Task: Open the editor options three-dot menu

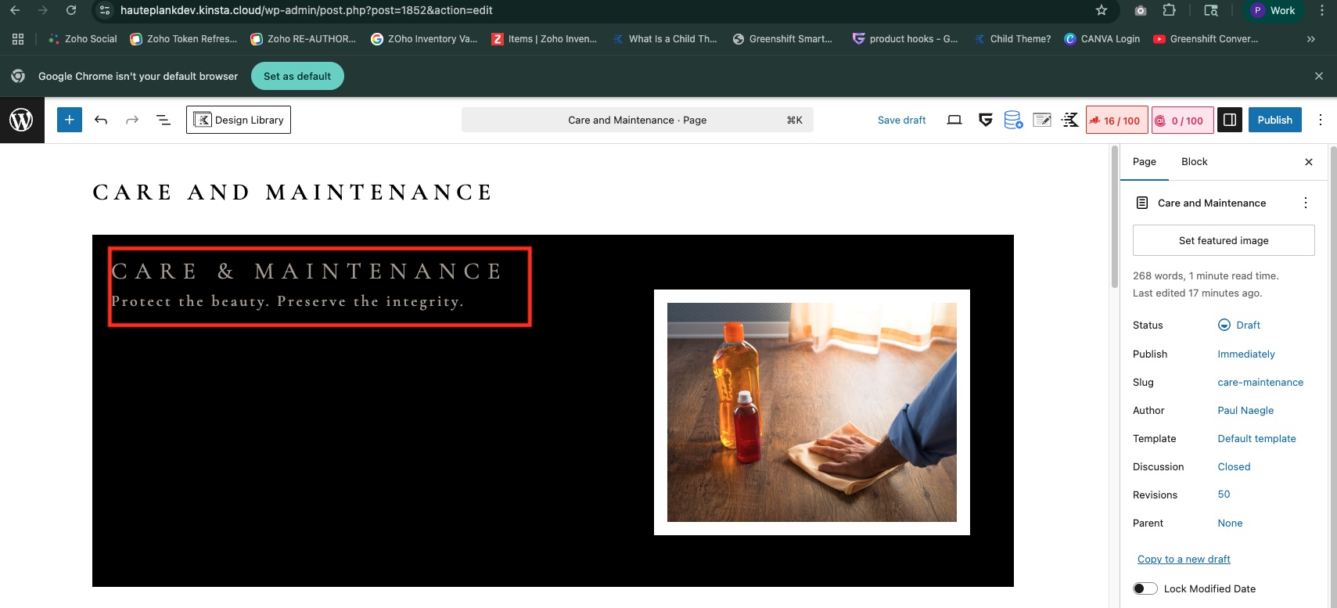Action: [x=1321, y=120]
